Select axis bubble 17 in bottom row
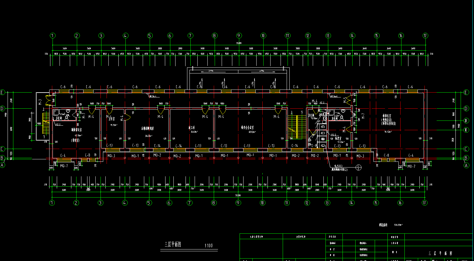Screen dimensions: 474x261 pos(425,203)
